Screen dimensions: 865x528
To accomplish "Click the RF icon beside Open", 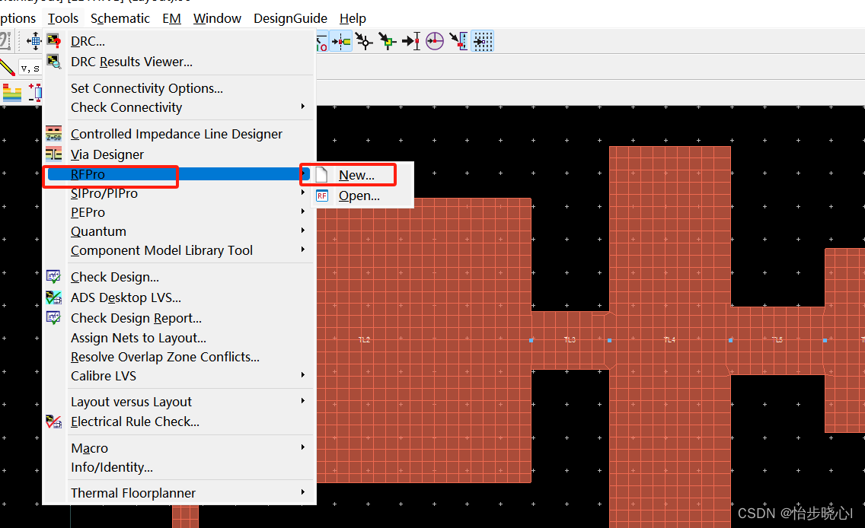I will (x=322, y=196).
